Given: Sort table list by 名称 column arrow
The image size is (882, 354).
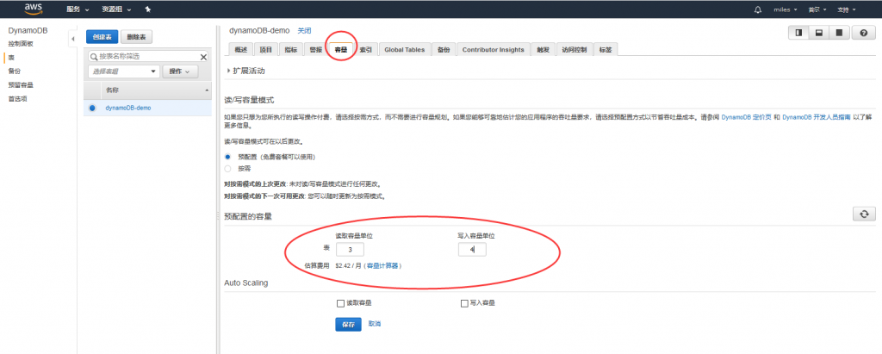Looking at the screenshot, I should pyautogui.click(x=207, y=90).
